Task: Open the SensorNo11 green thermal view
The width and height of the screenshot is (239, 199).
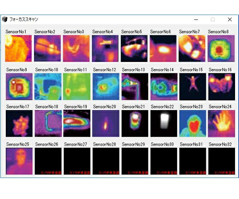Action: pos(77,87)
